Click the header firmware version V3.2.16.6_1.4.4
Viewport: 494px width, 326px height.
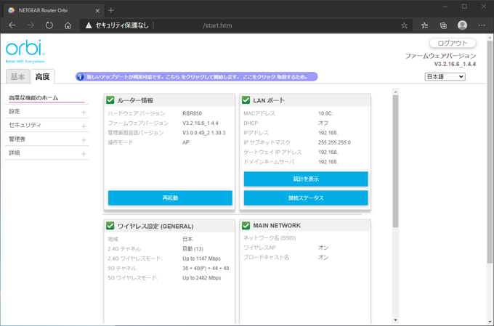(455, 64)
